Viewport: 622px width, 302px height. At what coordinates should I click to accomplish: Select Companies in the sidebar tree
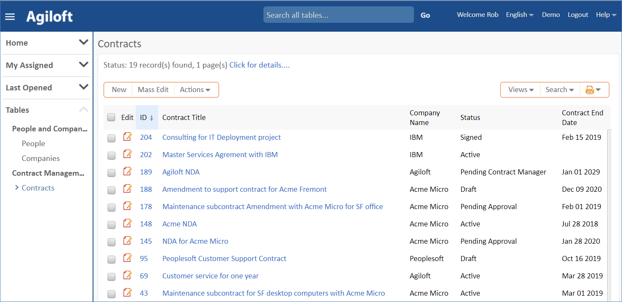click(x=41, y=158)
